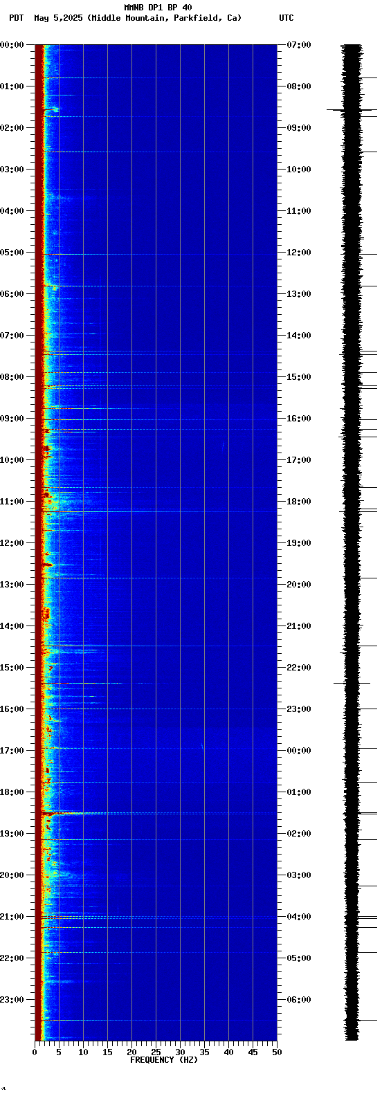Click the UTC time label 16:00

pos(299,419)
